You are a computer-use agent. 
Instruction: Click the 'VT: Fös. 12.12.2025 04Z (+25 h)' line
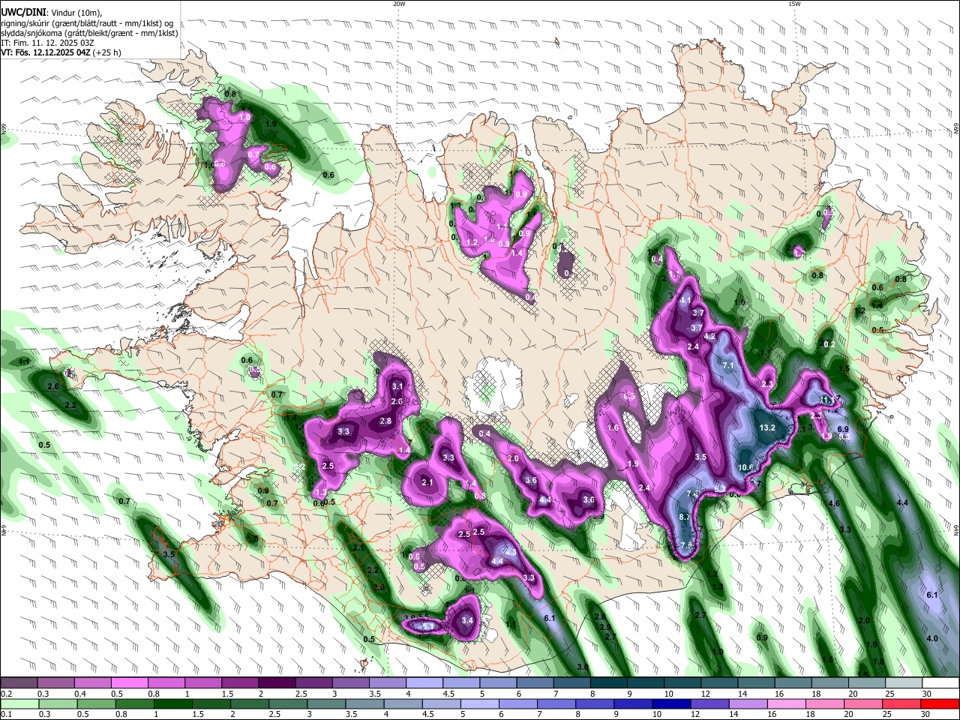pos(61,52)
